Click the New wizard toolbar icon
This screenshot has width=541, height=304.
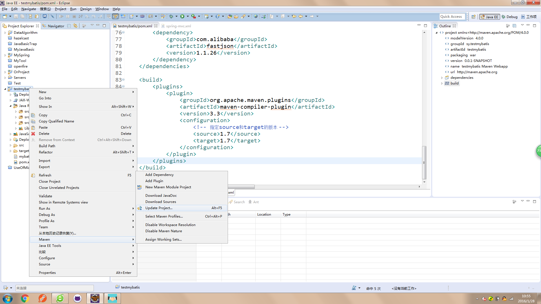click(5, 16)
